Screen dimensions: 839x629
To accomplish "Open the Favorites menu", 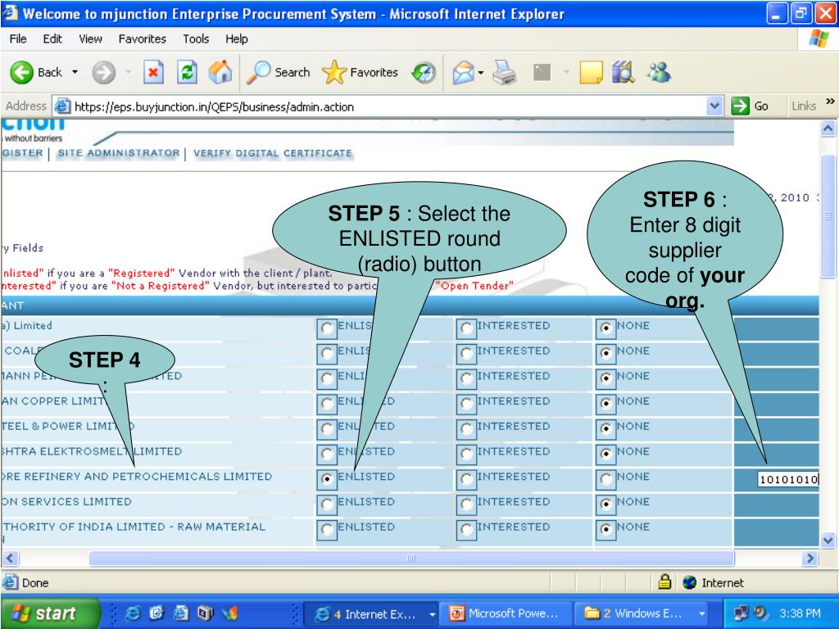I will 143,38.
